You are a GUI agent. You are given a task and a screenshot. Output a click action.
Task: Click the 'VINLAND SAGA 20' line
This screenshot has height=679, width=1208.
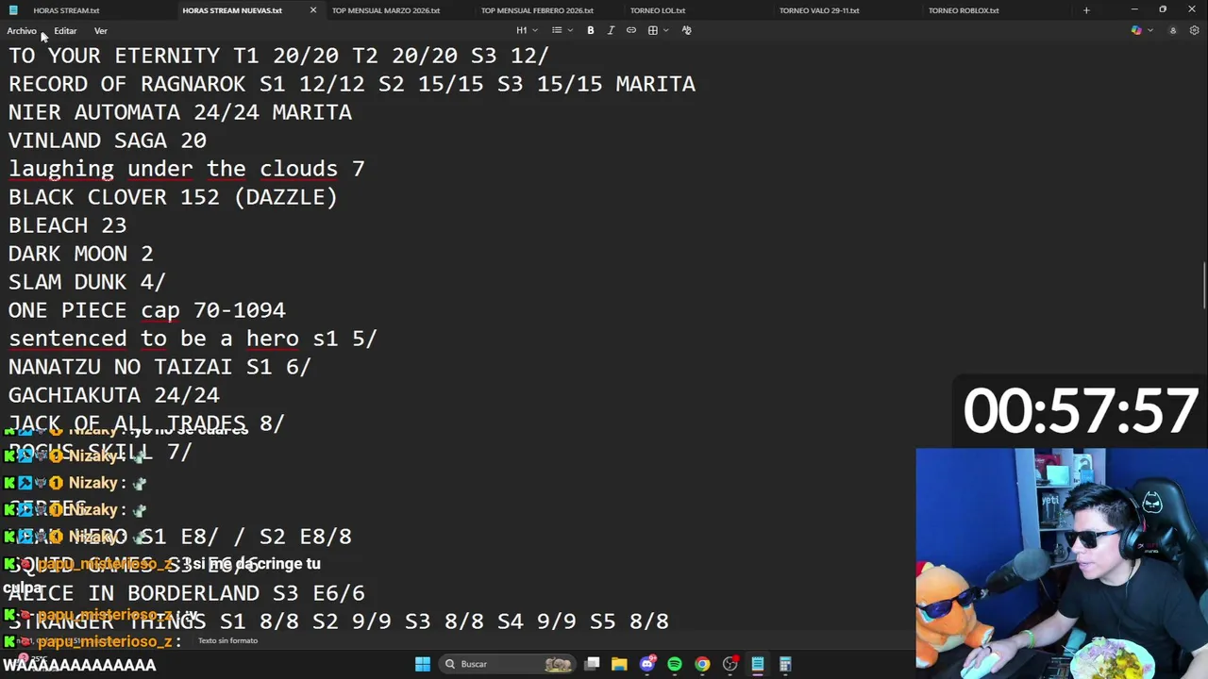[108, 141]
